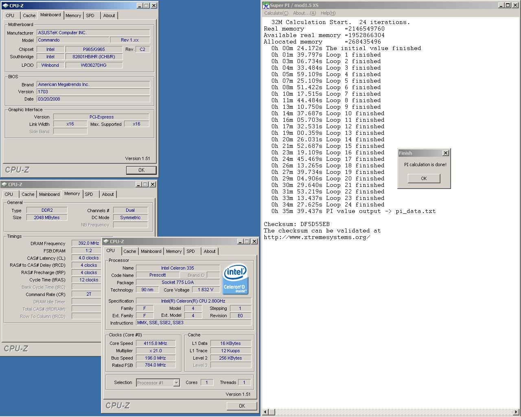The image size is (521, 417).
Task: Click the BIOS version 1703 field
Action: (93, 92)
